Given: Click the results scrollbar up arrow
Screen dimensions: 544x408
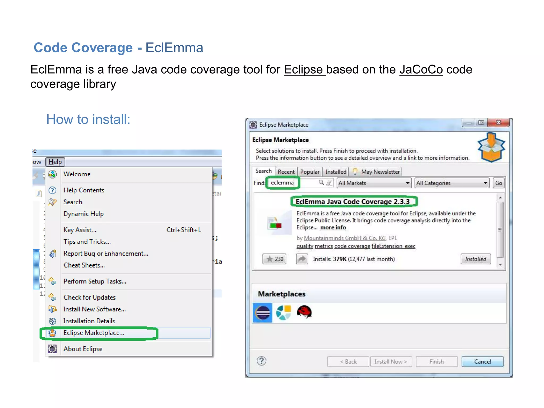Looking at the screenshot, I should click(500, 198).
